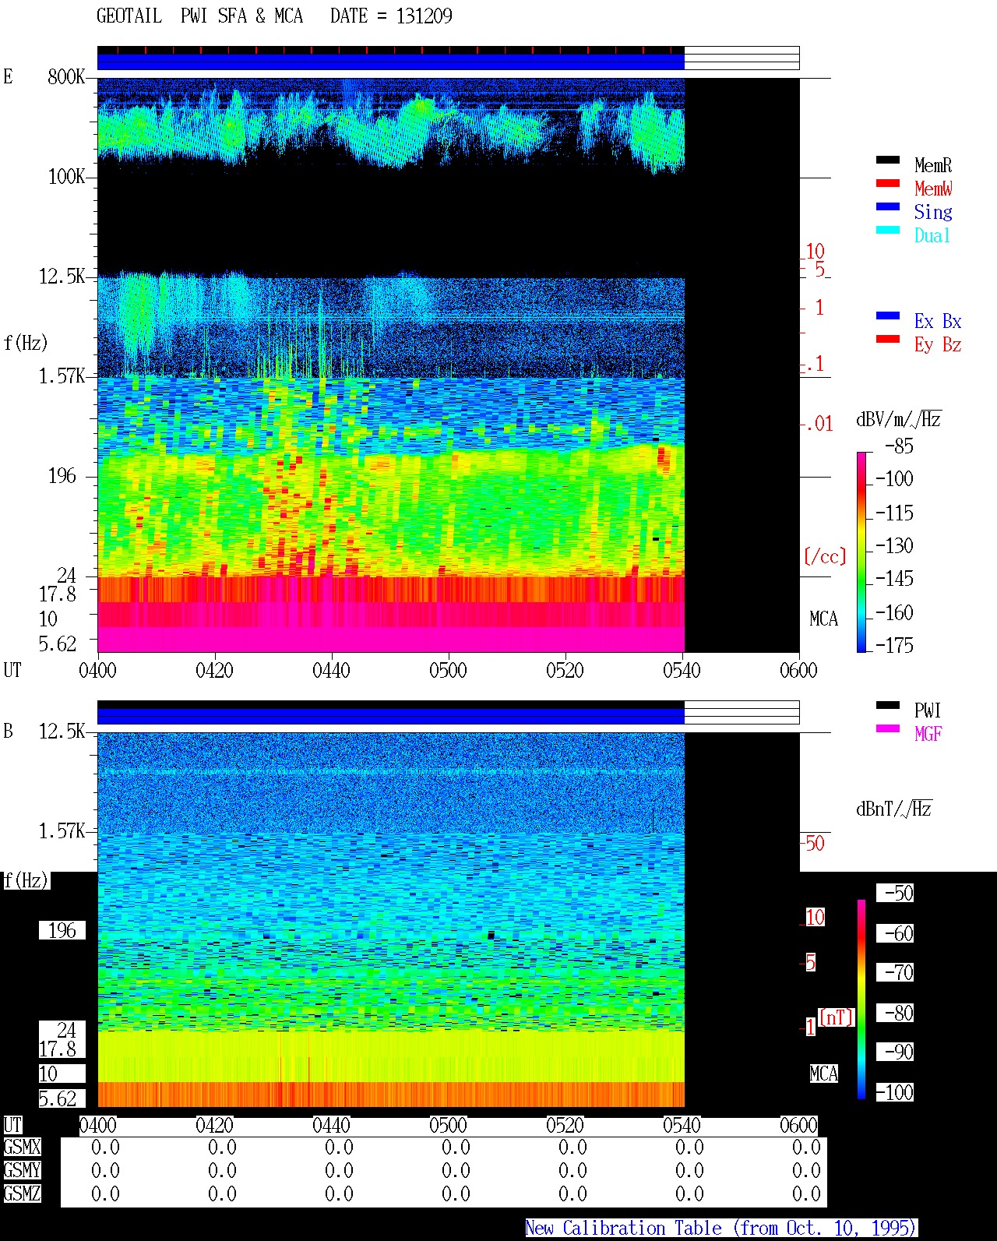The width and height of the screenshot is (997, 1241).
Task: Click the GEOTAIL PWI SFA & MCA title
Action: tap(199, 16)
